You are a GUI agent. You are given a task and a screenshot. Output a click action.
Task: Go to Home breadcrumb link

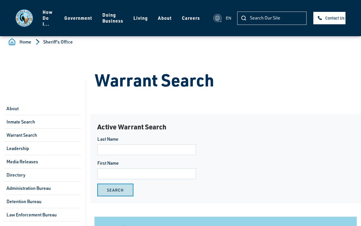click(25, 42)
